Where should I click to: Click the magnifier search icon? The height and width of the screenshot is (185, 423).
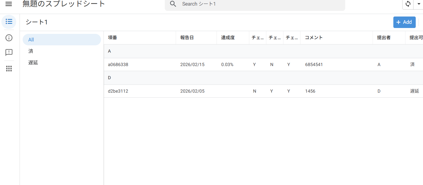tap(173, 4)
